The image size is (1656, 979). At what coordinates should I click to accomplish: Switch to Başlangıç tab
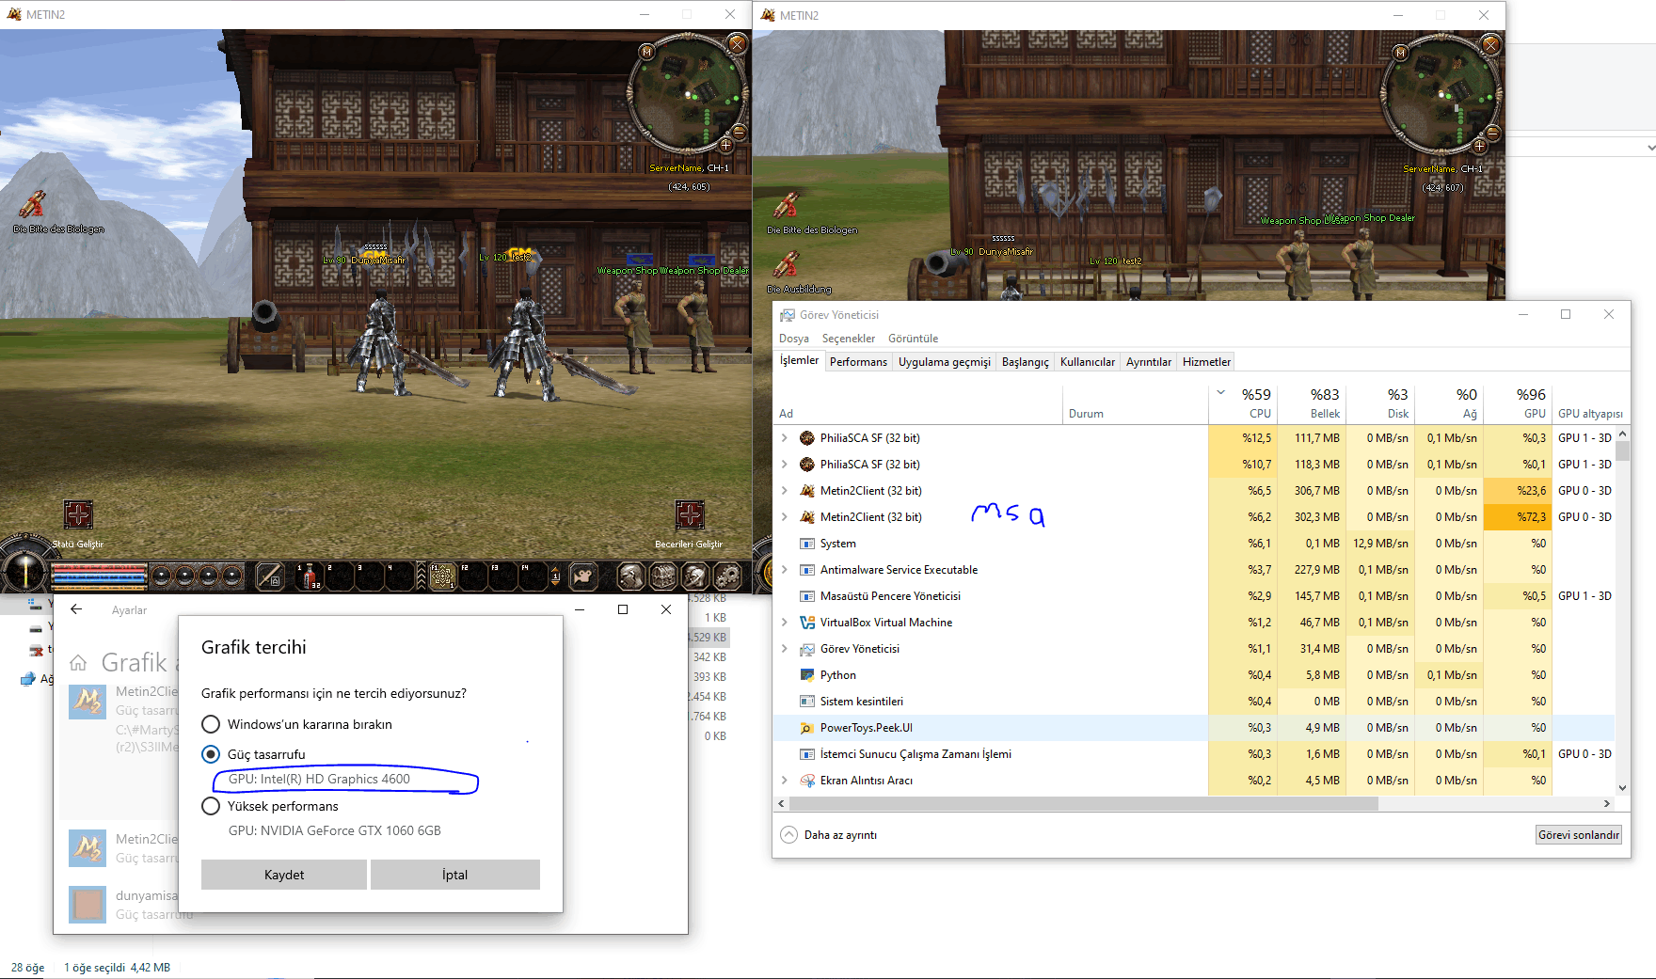(x=1025, y=362)
